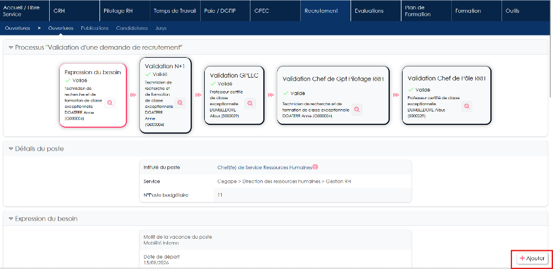Click the Intitulé du poste label
The width and height of the screenshot is (553, 269).
click(162, 167)
